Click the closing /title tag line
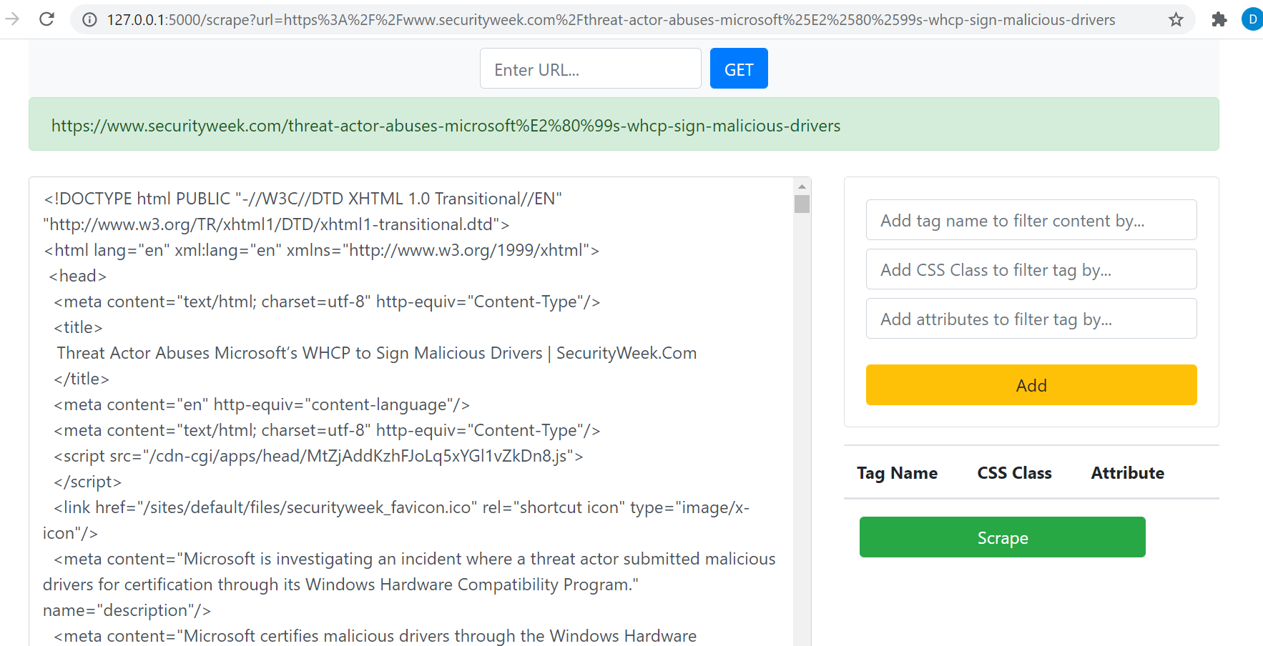Screen dimensions: 1263x646 tap(82, 379)
